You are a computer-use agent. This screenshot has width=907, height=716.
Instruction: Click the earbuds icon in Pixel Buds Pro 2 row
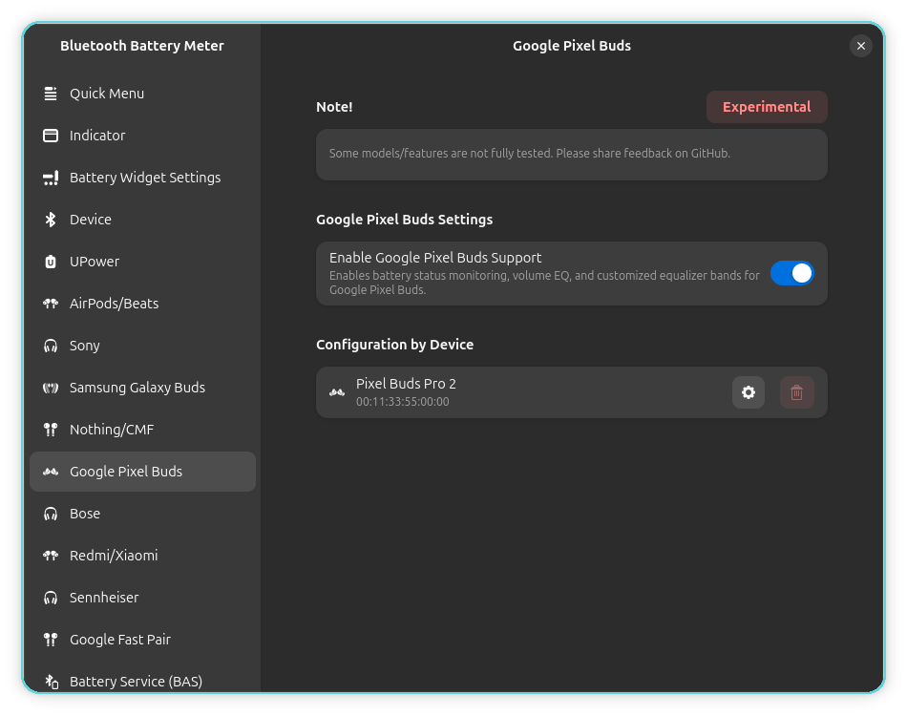point(337,392)
